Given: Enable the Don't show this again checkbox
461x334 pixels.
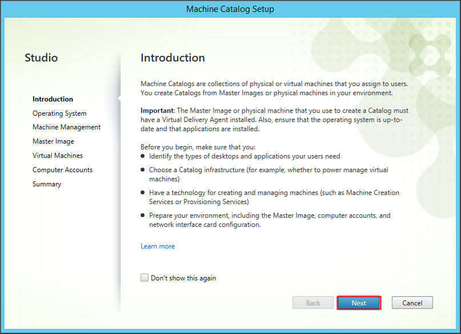Looking at the screenshot, I should coord(145,278).
